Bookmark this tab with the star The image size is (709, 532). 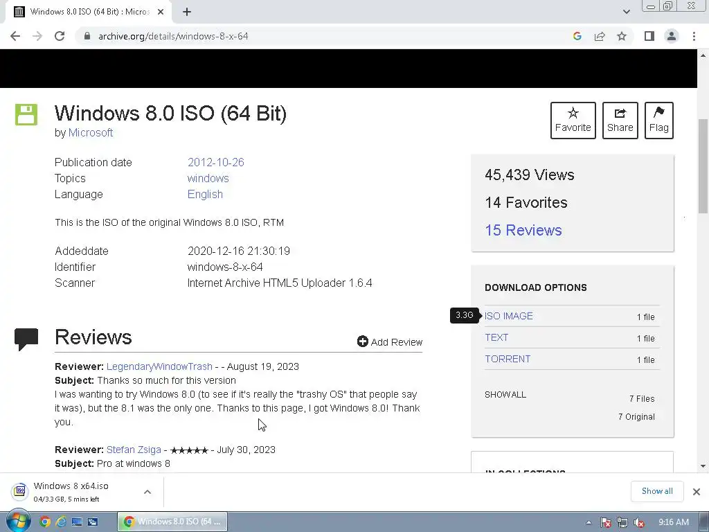tap(622, 36)
